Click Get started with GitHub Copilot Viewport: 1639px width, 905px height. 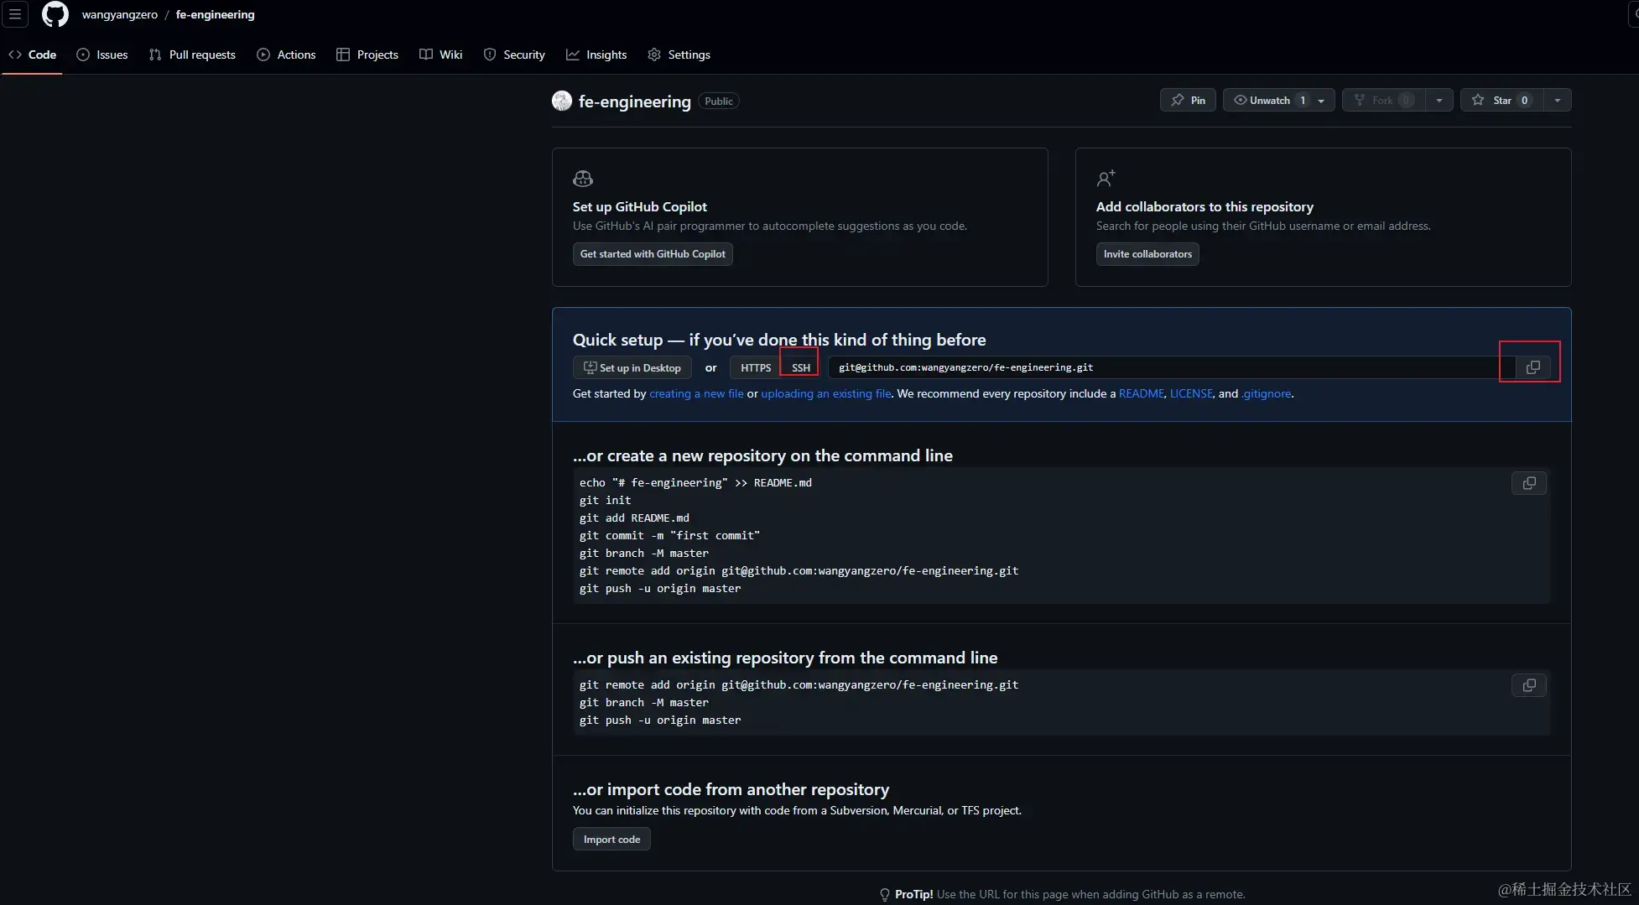pyautogui.click(x=653, y=254)
